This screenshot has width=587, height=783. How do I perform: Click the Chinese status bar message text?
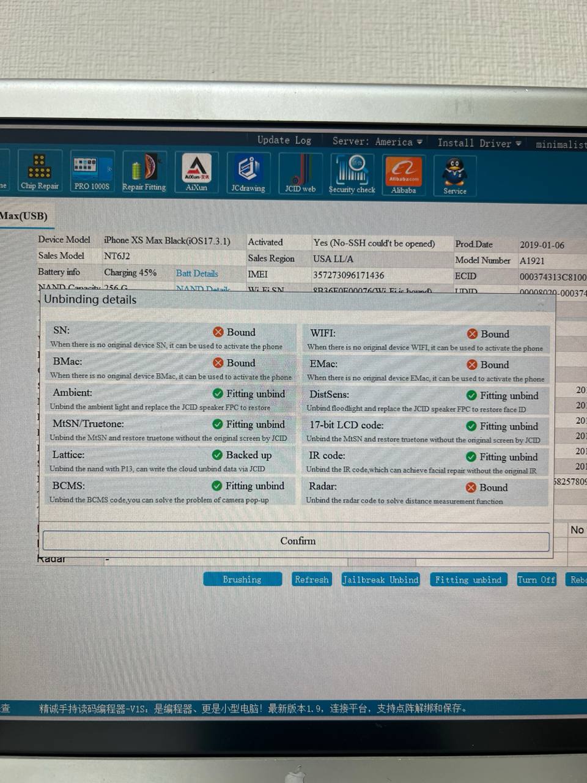tap(253, 708)
